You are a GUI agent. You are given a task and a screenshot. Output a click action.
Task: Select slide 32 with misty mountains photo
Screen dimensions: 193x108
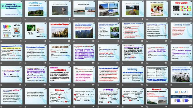181,74
